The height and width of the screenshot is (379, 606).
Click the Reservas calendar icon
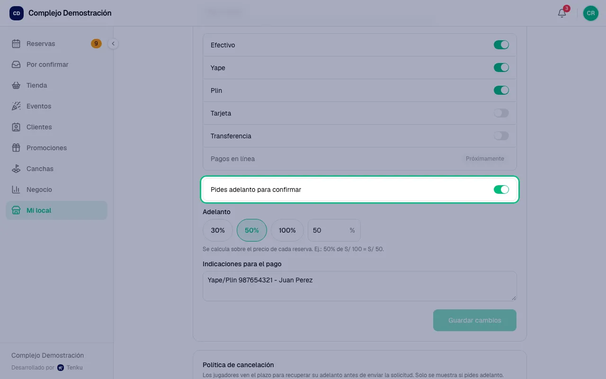(x=16, y=44)
